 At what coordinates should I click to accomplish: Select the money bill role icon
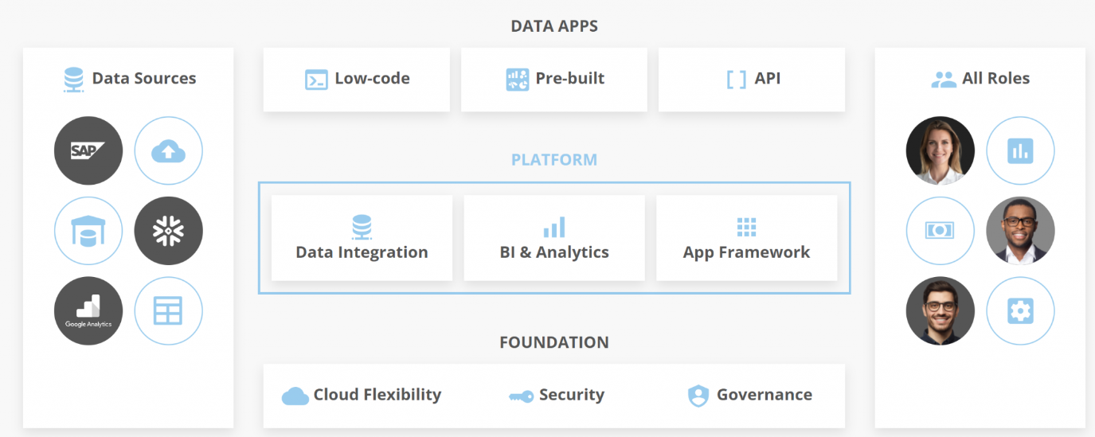point(941,231)
